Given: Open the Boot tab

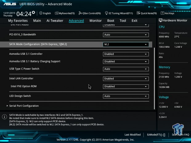Looking at the screenshot, I should (111, 21).
